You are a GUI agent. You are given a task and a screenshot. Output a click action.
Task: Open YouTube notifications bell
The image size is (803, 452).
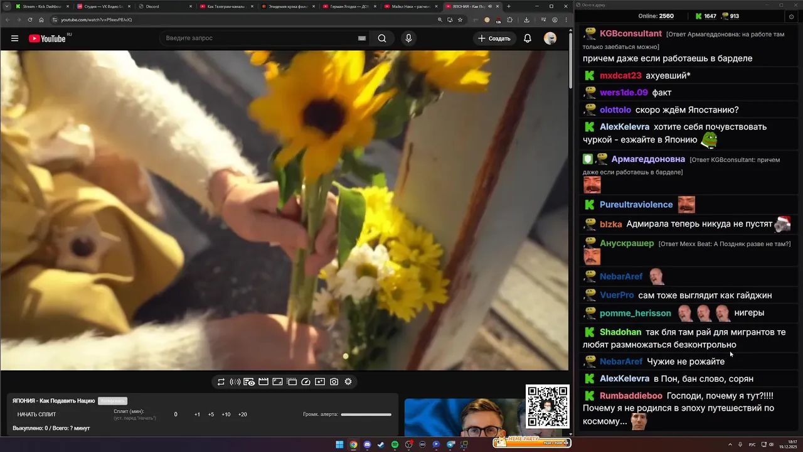[528, 38]
